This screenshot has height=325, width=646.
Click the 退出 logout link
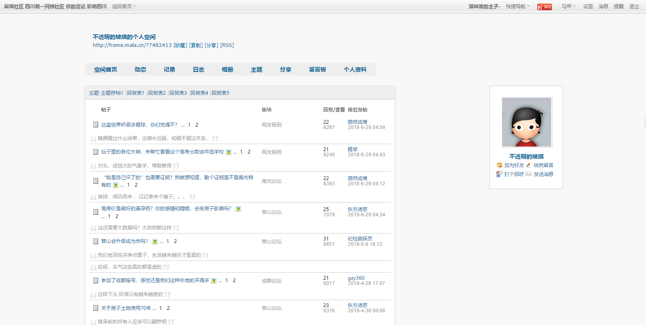click(x=634, y=7)
